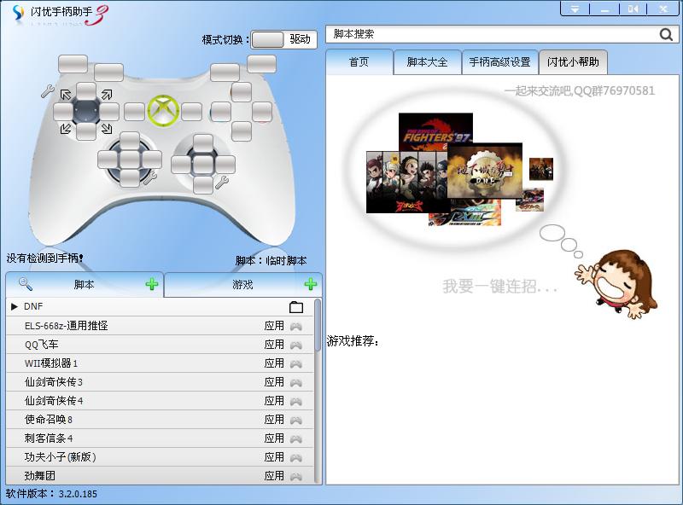Screen dimensions: 683x505
Task: Apply the 劲舞团 script
Action: coord(274,475)
